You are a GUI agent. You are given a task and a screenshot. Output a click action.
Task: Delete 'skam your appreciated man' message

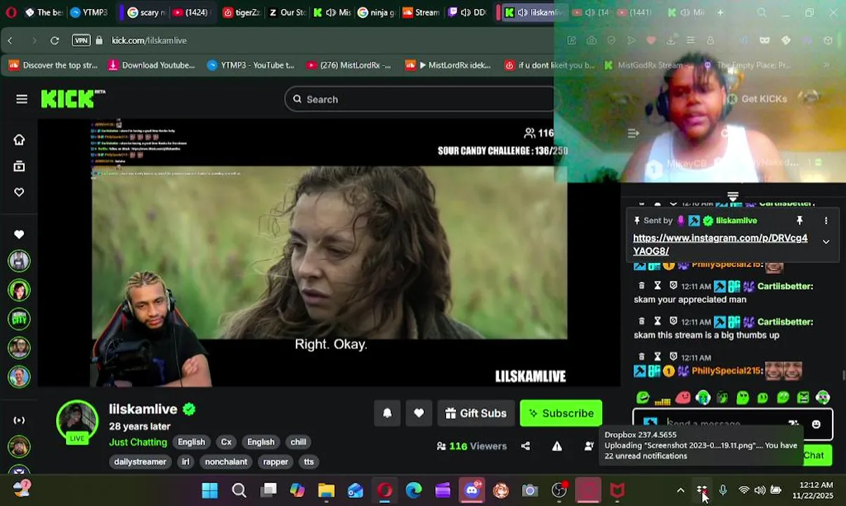(642, 286)
